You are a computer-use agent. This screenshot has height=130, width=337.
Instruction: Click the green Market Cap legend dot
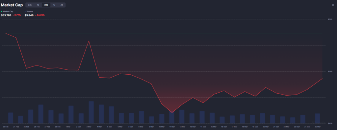pos(2,11)
